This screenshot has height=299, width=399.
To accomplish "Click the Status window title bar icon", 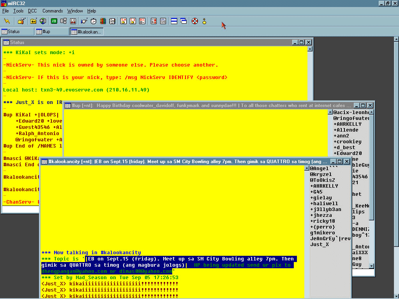I will pyautogui.click(x=6, y=42).
